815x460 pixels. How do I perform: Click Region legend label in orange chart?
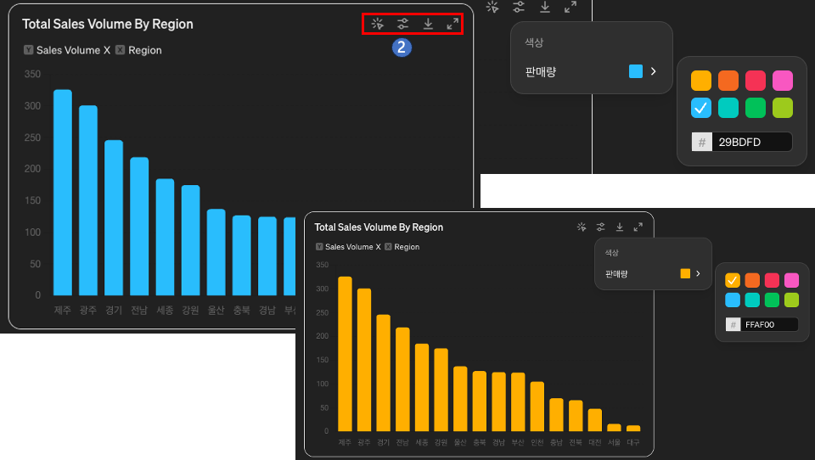[407, 247]
